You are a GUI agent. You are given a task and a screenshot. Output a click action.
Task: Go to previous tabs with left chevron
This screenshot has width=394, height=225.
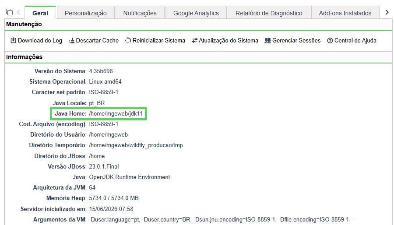[18, 12]
